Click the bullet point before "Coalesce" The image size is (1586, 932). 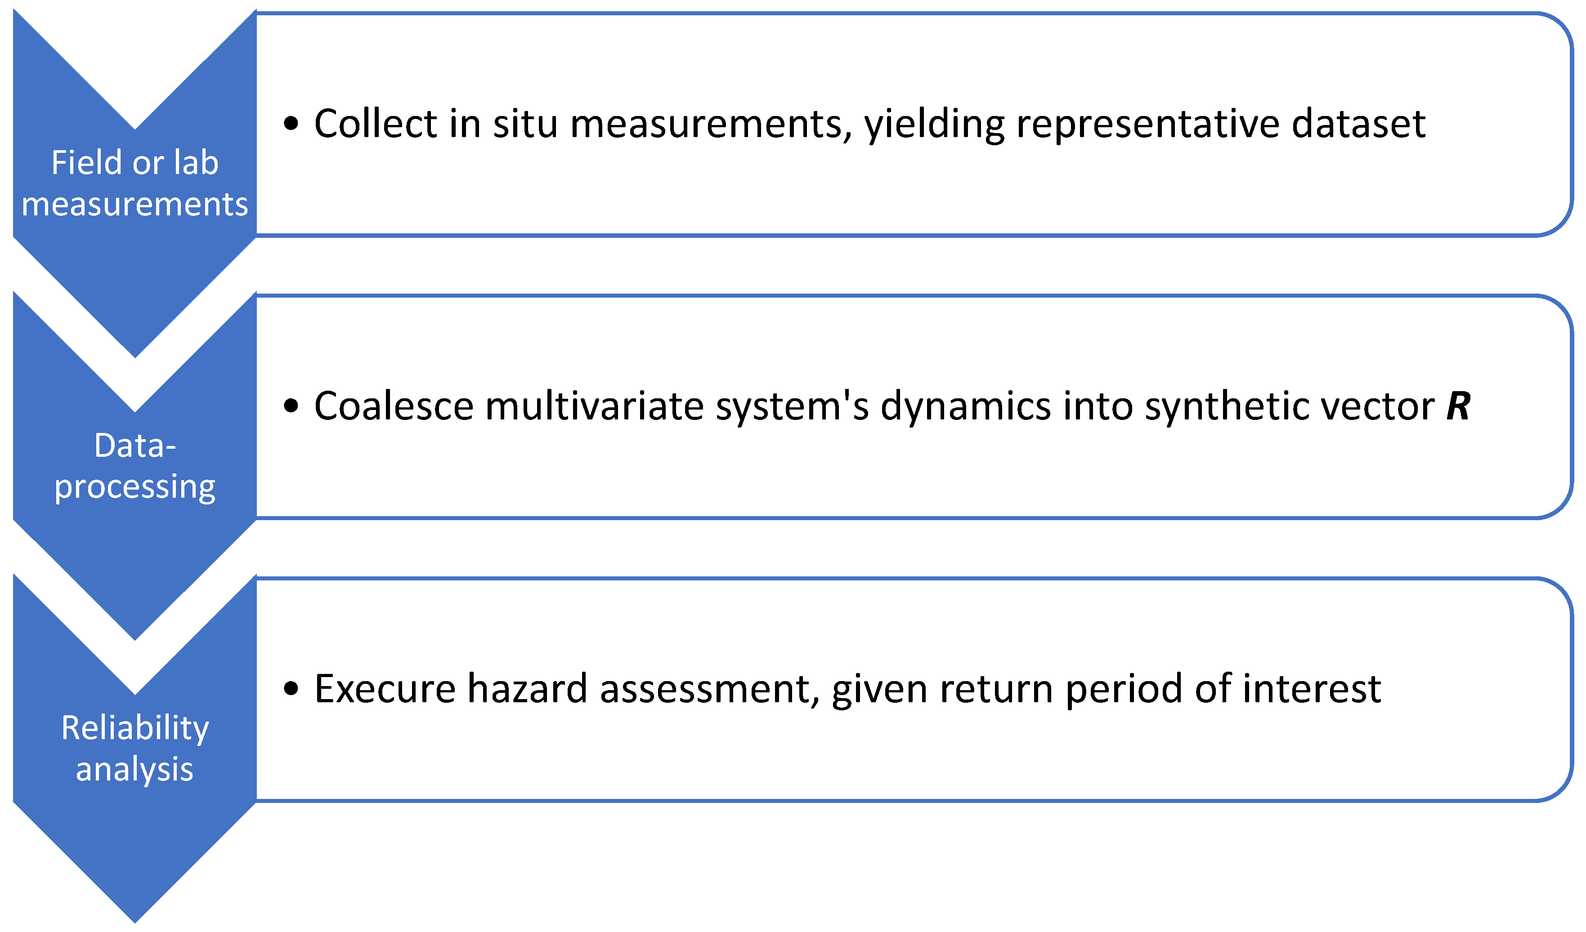[291, 406]
